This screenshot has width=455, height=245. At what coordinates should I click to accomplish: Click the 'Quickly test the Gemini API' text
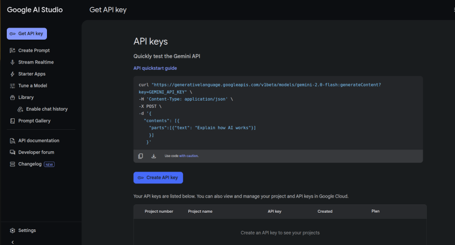(167, 56)
